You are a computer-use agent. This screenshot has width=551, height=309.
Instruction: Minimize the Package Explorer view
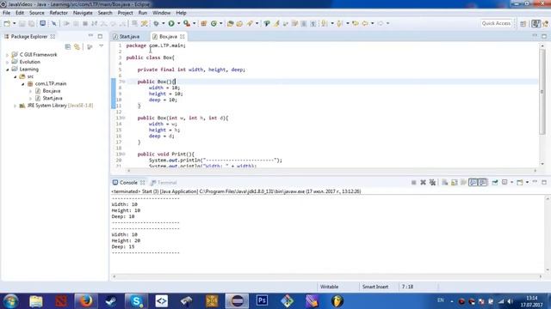(90, 36)
